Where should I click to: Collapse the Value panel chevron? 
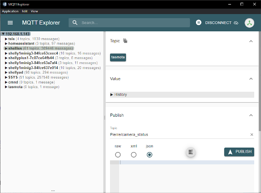pos(251,79)
